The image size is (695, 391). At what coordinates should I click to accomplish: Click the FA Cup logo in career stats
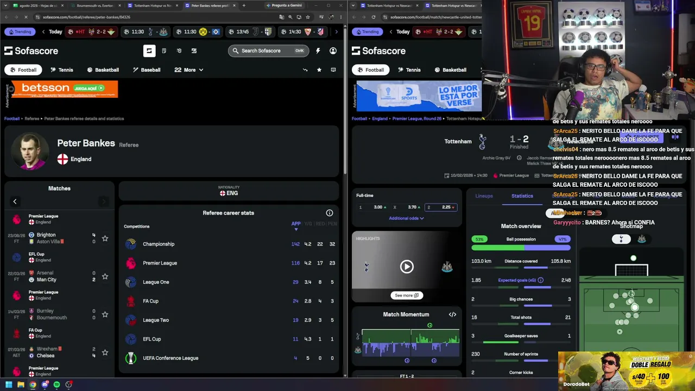click(x=131, y=301)
